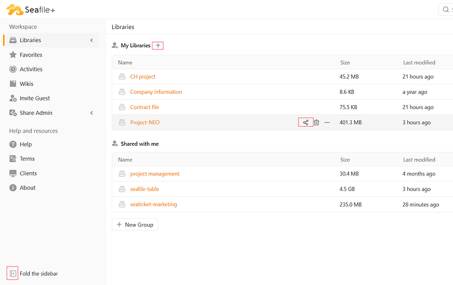Create a New Group
The image size is (453, 285).
tap(135, 225)
